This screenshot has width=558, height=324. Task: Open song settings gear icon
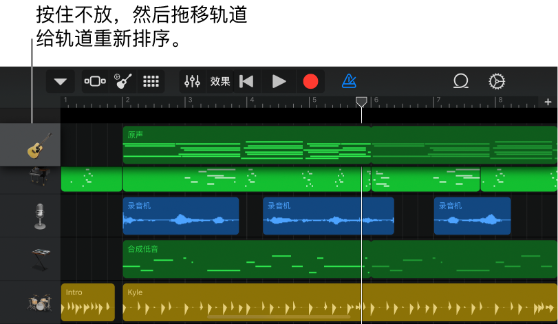[x=497, y=81]
